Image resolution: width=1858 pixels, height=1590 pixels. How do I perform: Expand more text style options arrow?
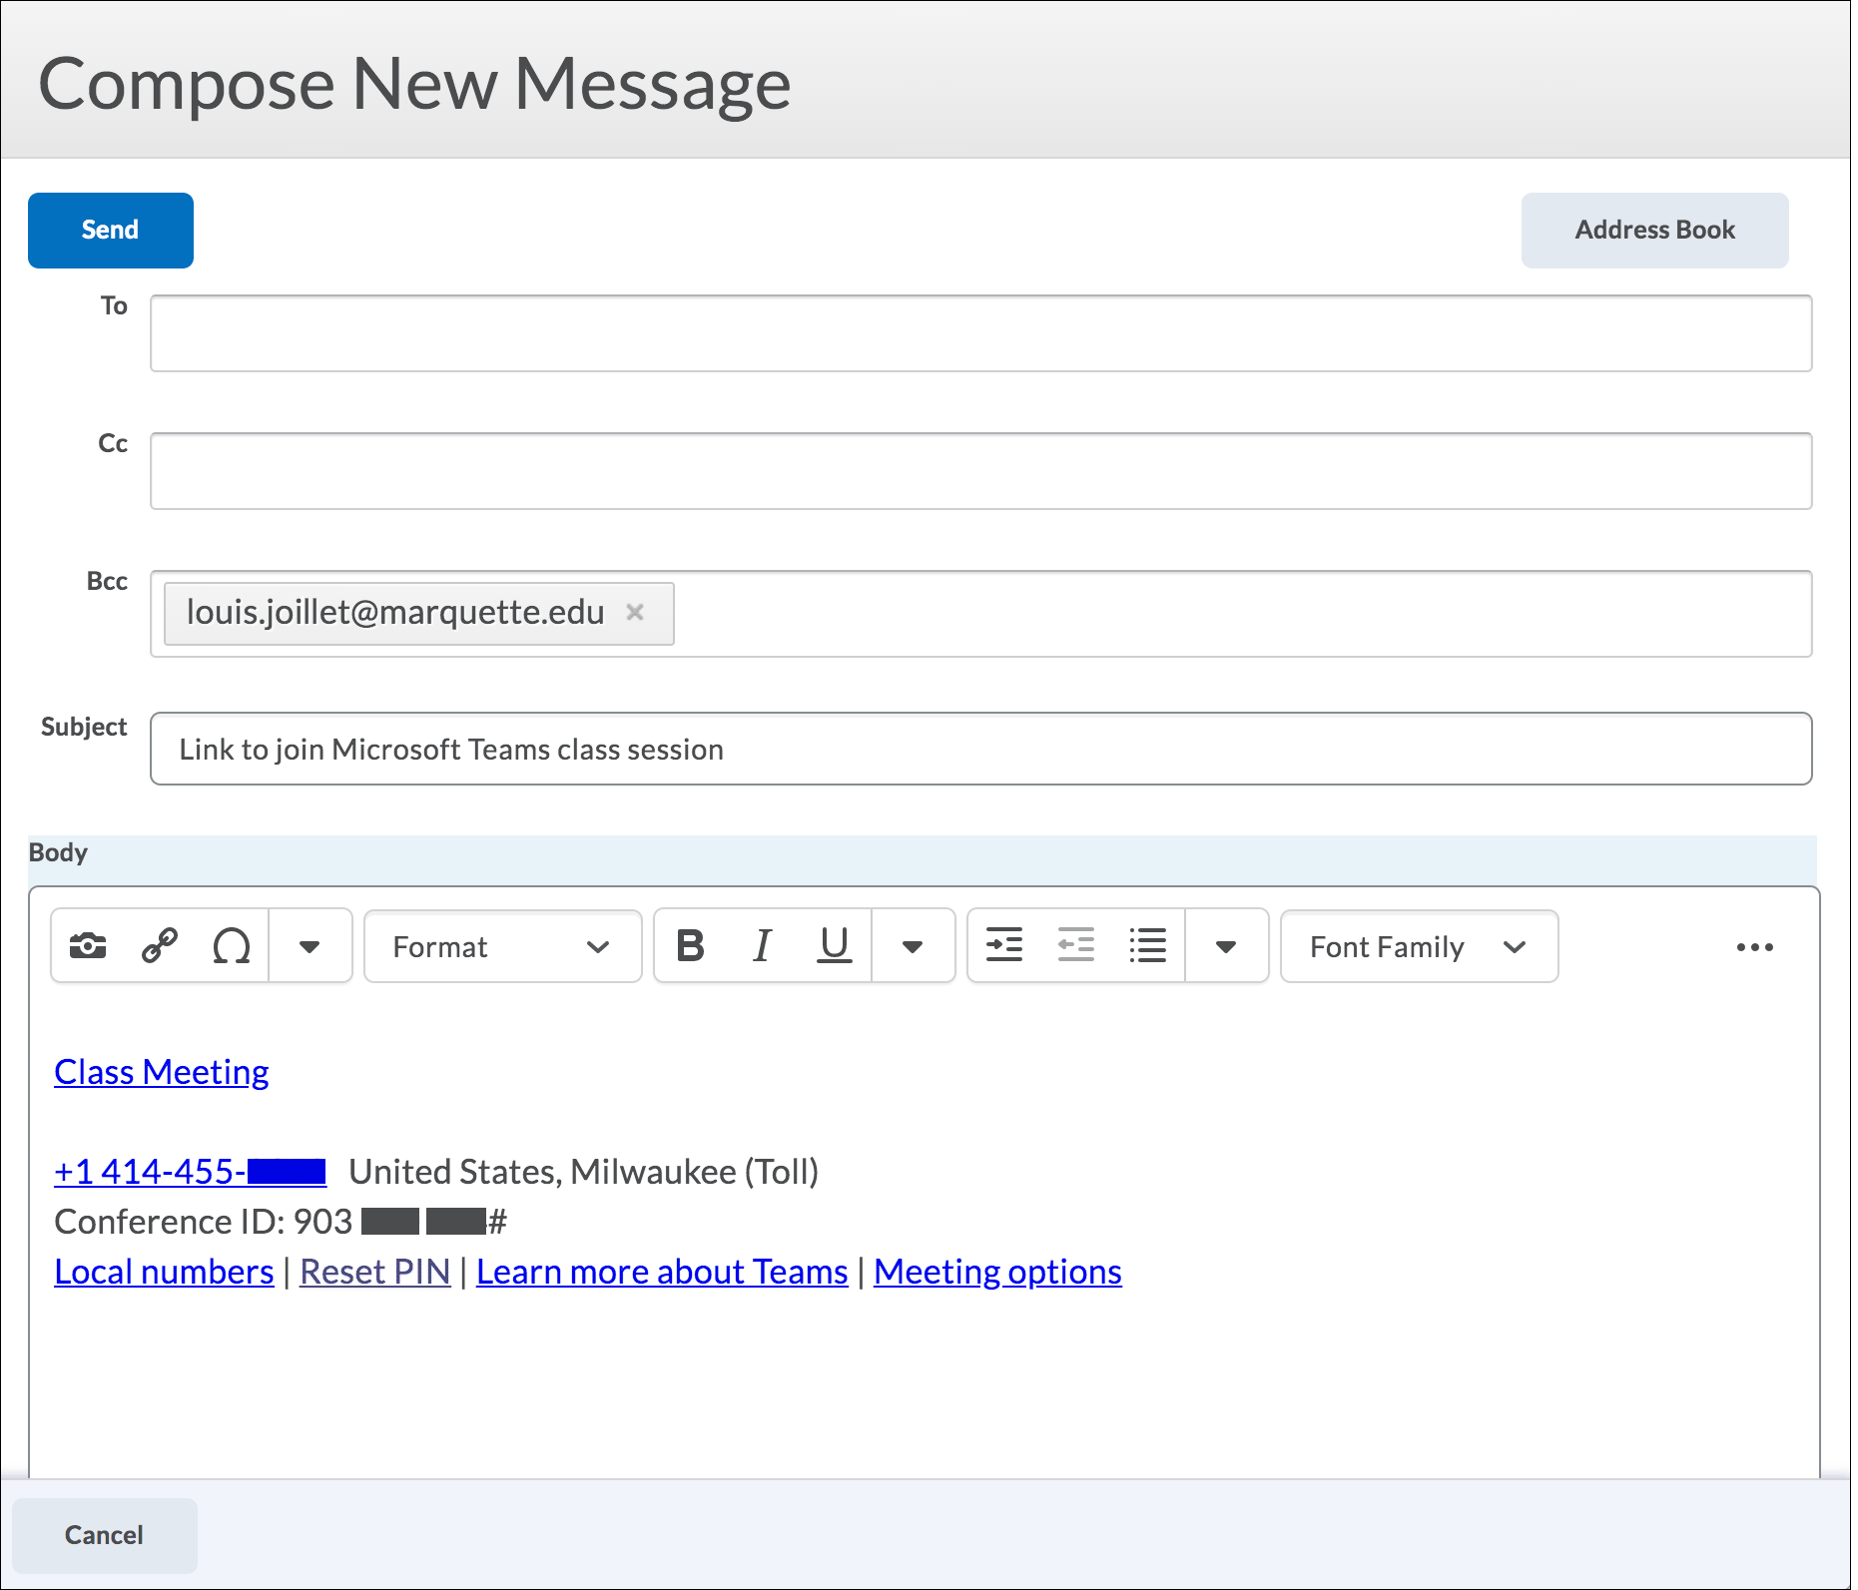pos(913,946)
